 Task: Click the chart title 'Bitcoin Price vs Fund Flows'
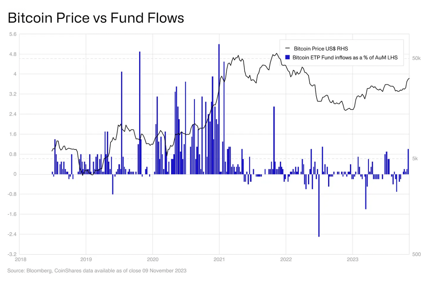[96, 18]
